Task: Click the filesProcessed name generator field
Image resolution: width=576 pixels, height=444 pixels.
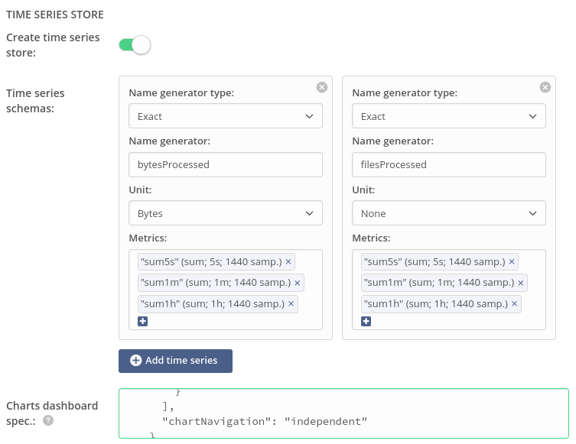Action: tap(449, 165)
